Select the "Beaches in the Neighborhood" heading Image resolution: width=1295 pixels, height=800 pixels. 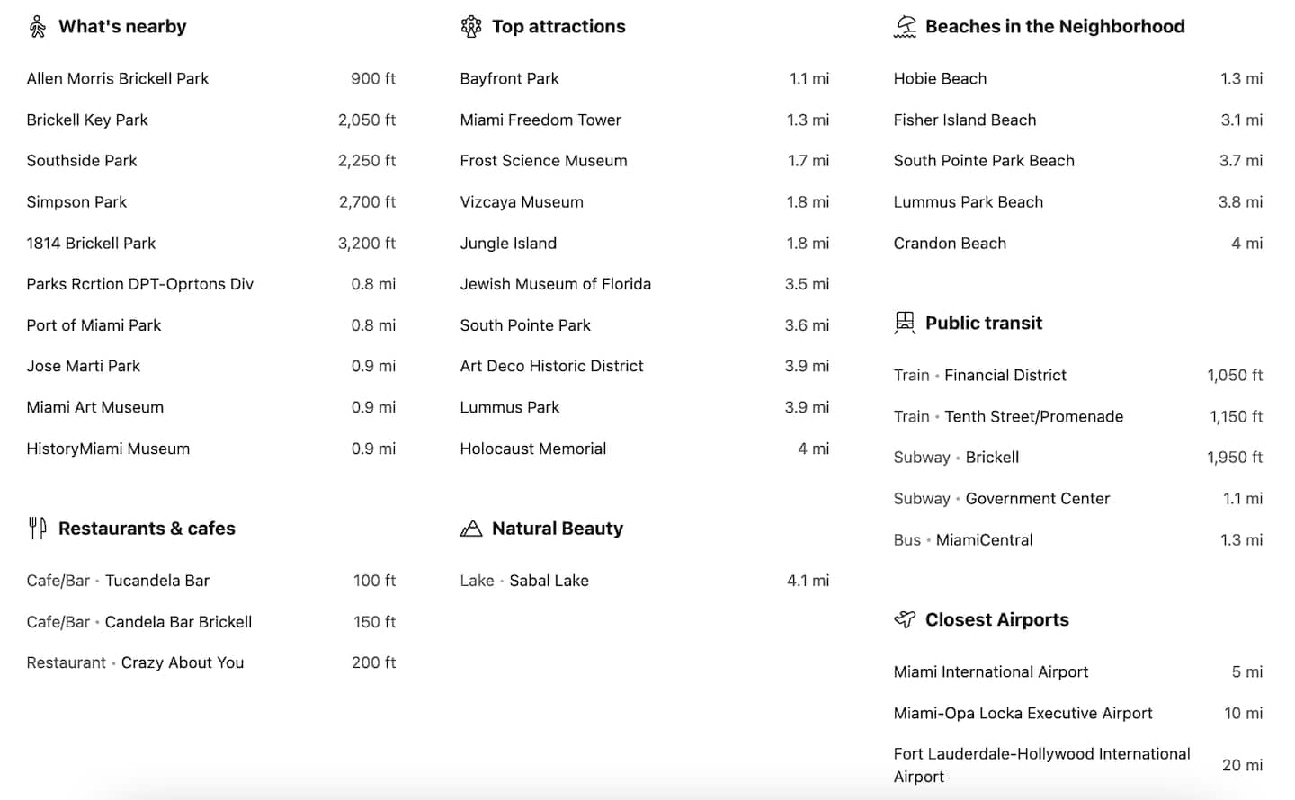[1055, 27]
